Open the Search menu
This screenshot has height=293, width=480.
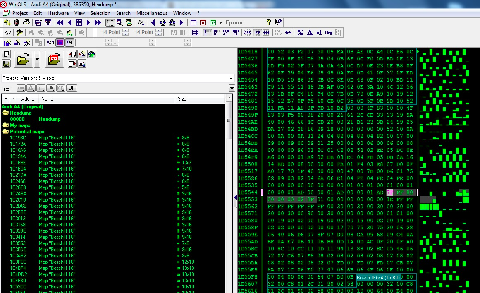tap(123, 13)
